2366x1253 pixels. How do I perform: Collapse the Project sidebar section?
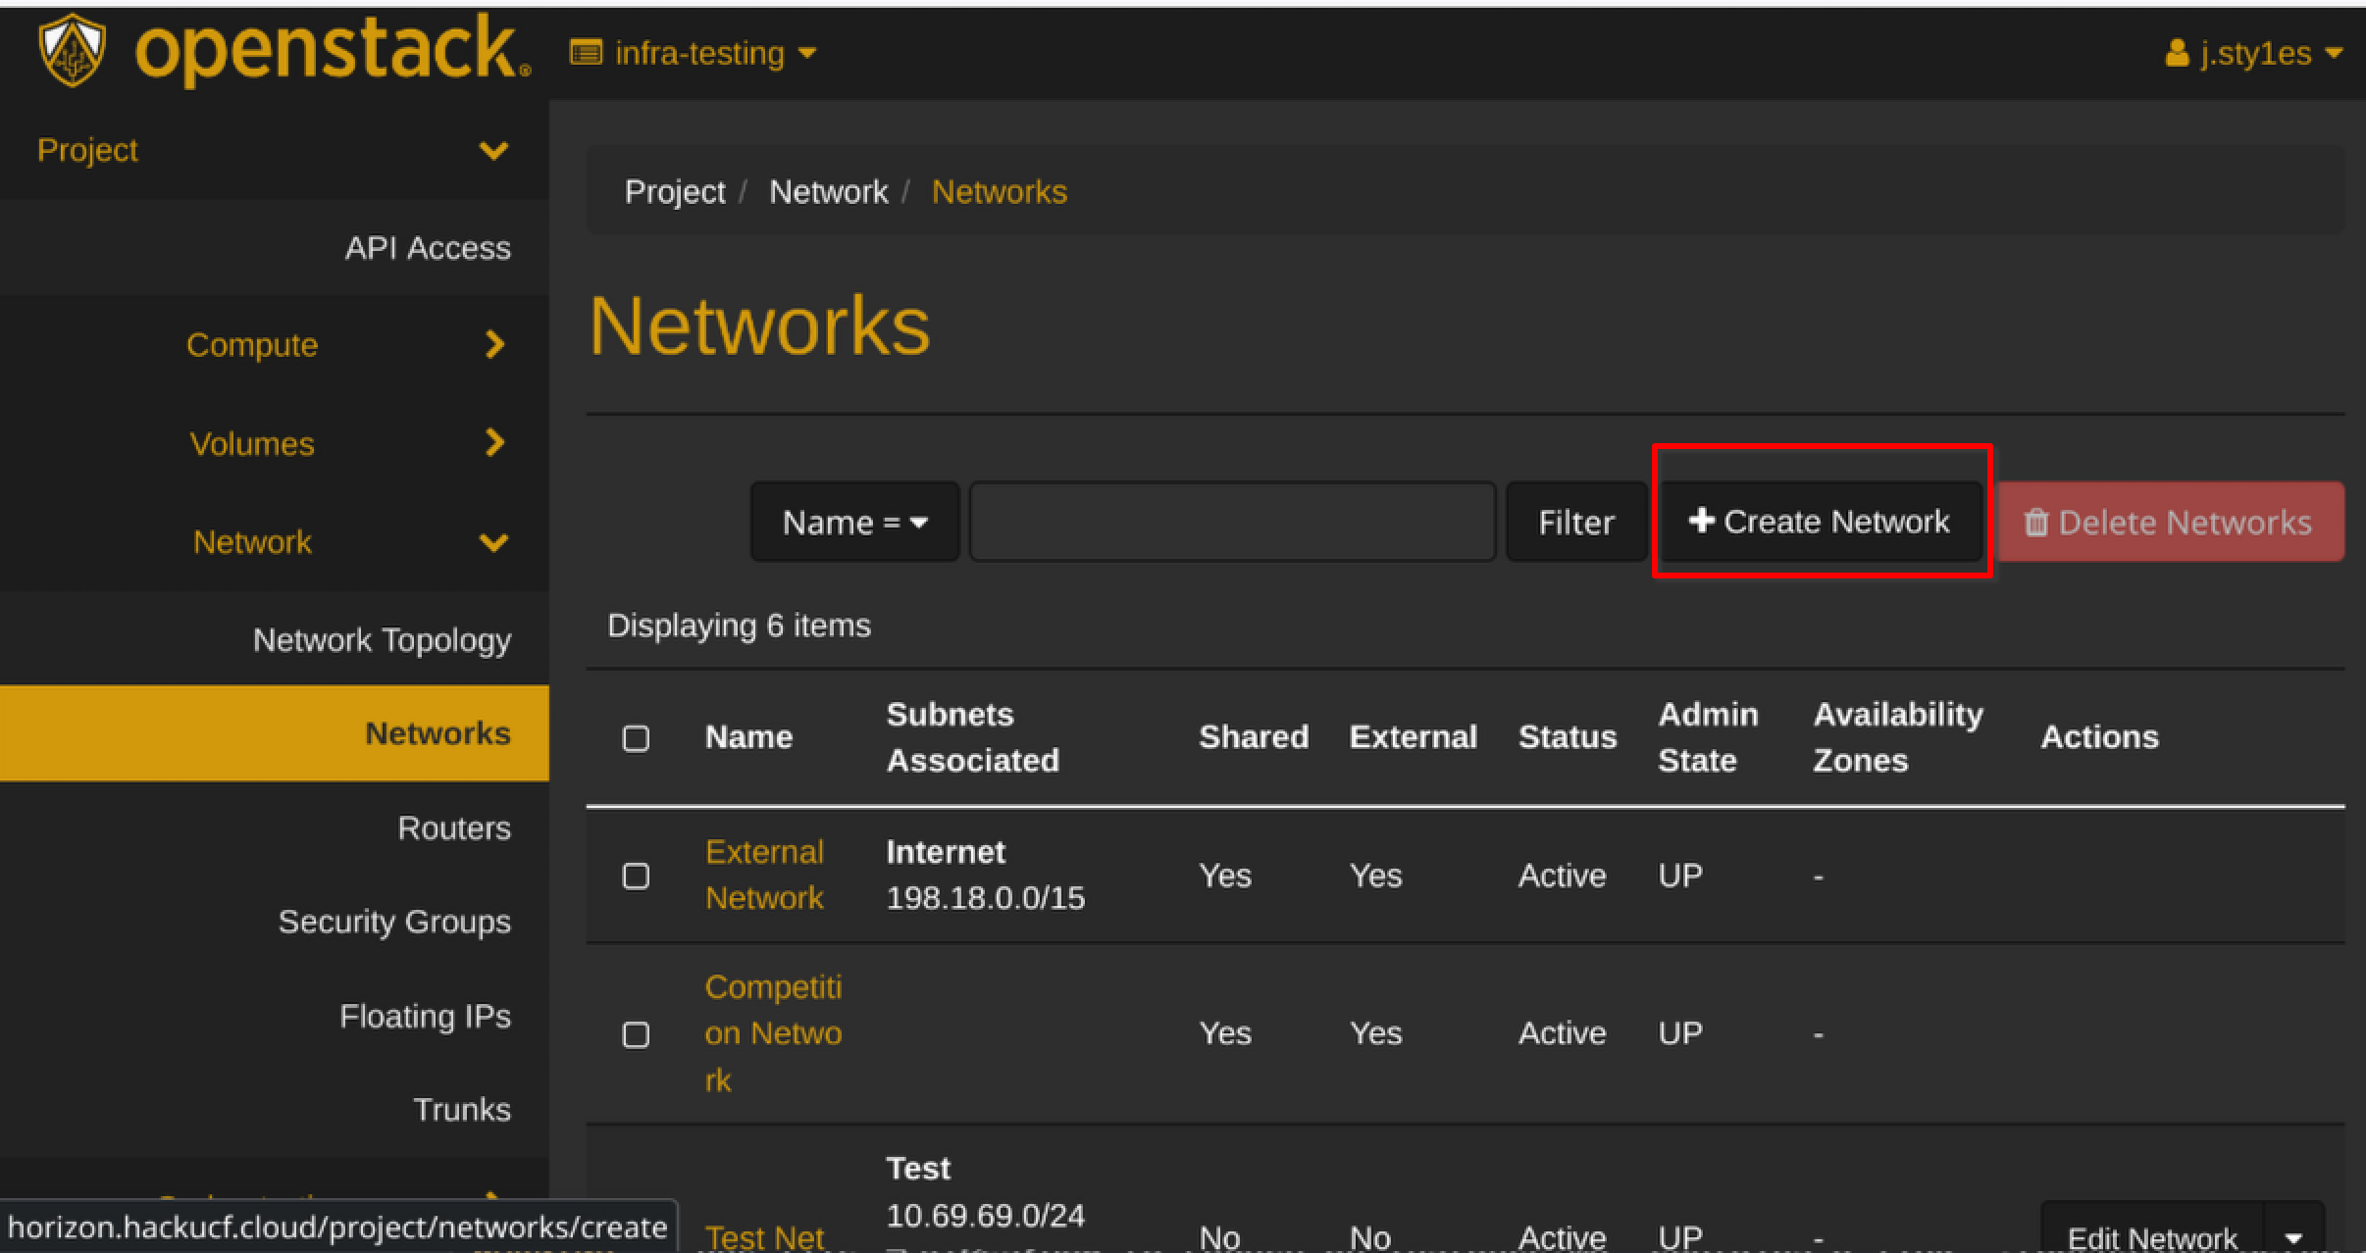point(274,150)
